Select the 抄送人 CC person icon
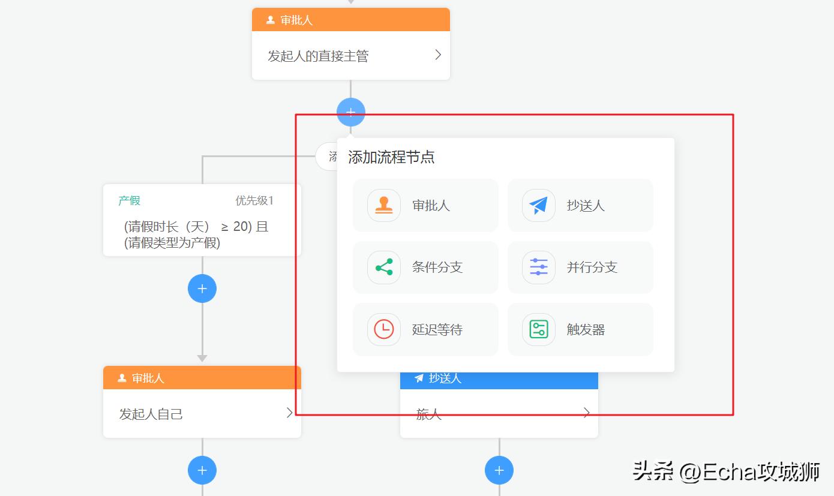This screenshot has width=834, height=496. coord(538,205)
